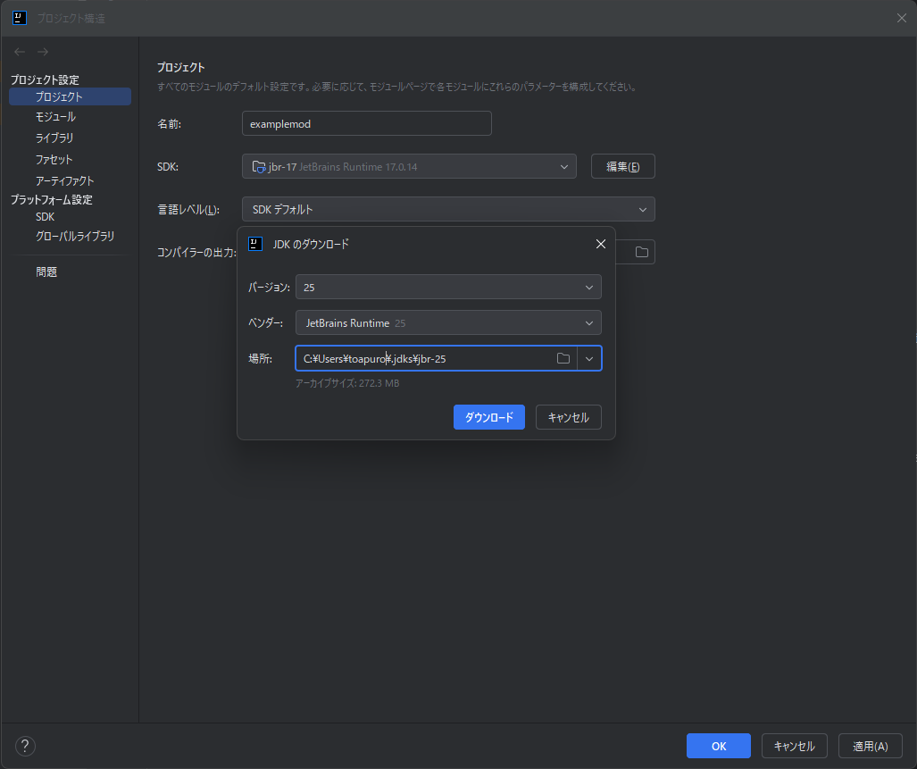The width and height of the screenshot is (917, 769).
Task: Open アーティファクト in the sidebar
Action: tap(64, 181)
